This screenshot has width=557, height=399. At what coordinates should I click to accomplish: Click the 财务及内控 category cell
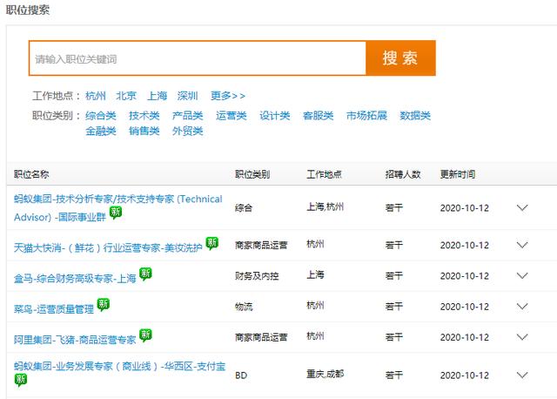257,276
